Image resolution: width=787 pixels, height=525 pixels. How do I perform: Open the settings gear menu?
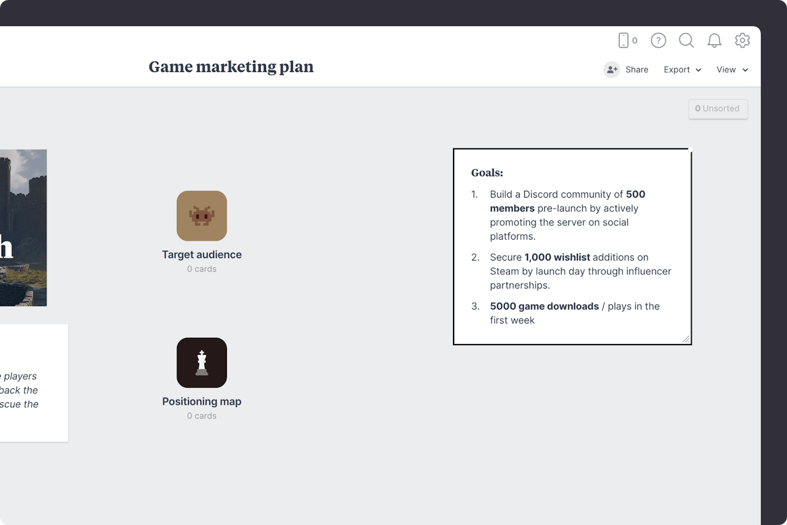[x=742, y=41]
